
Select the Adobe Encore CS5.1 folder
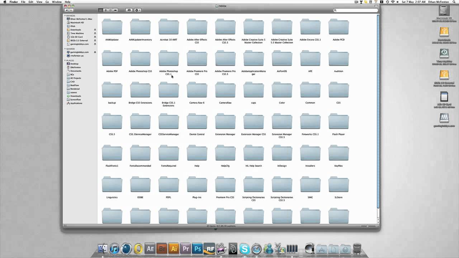pyautogui.click(x=310, y=27)
